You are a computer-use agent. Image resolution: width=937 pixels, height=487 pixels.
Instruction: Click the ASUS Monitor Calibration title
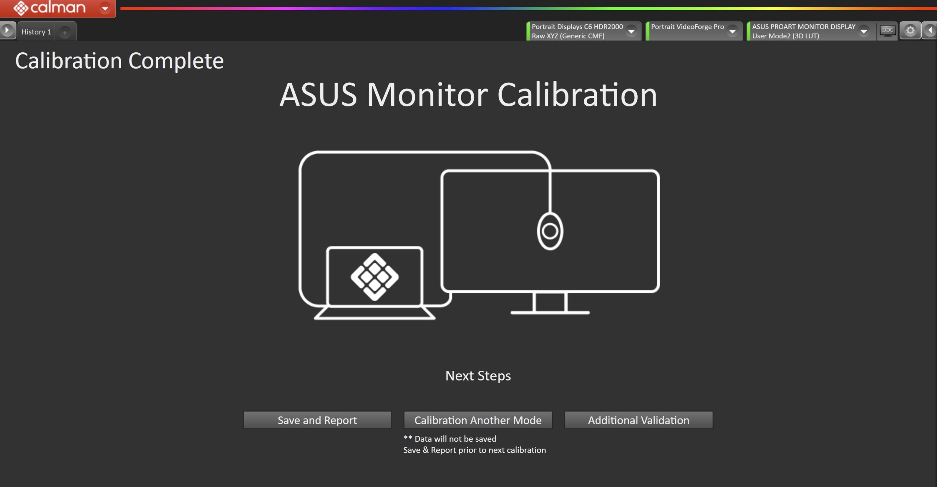pos(468,95)
